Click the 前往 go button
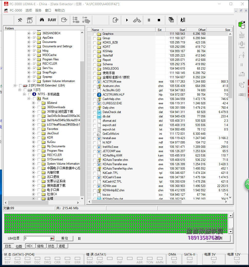 (x=65, y=238)
